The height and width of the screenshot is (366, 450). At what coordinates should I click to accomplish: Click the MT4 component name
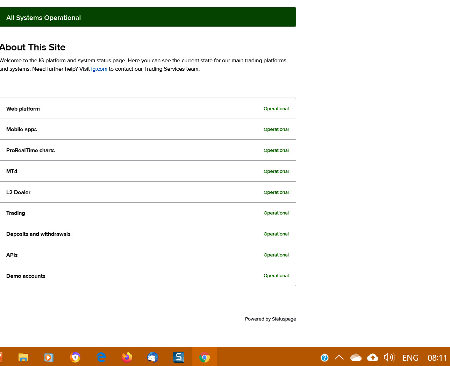[12, 171]
